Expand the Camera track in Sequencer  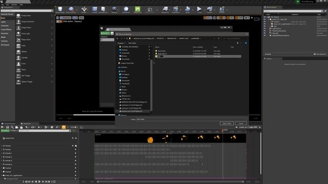pos(2,146)
